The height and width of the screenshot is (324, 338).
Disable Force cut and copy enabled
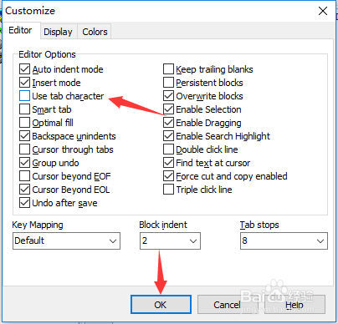(x=168, y=176)
